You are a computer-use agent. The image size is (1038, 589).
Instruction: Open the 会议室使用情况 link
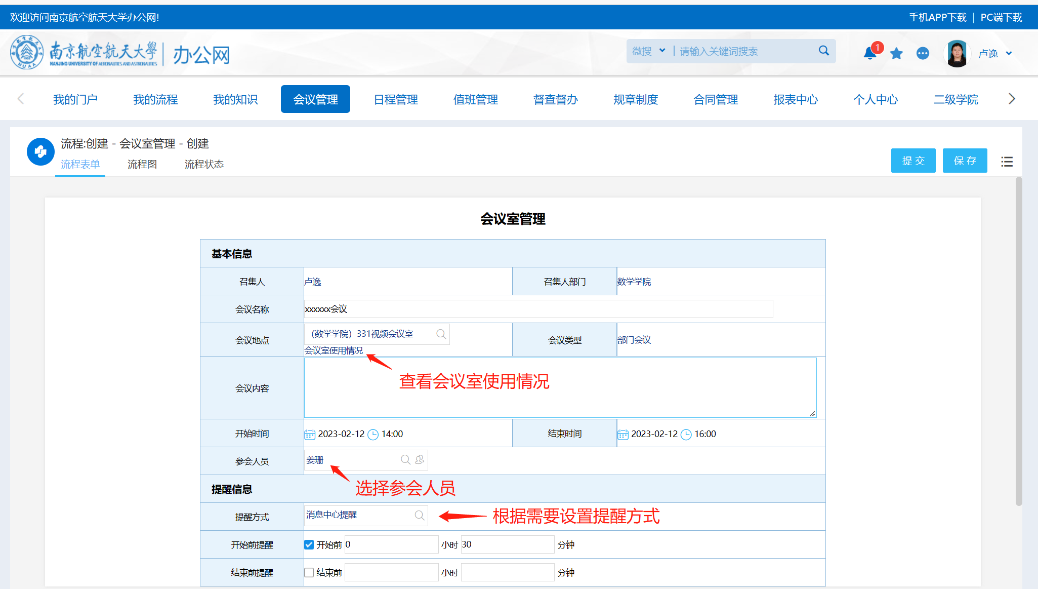click(334, 350)
